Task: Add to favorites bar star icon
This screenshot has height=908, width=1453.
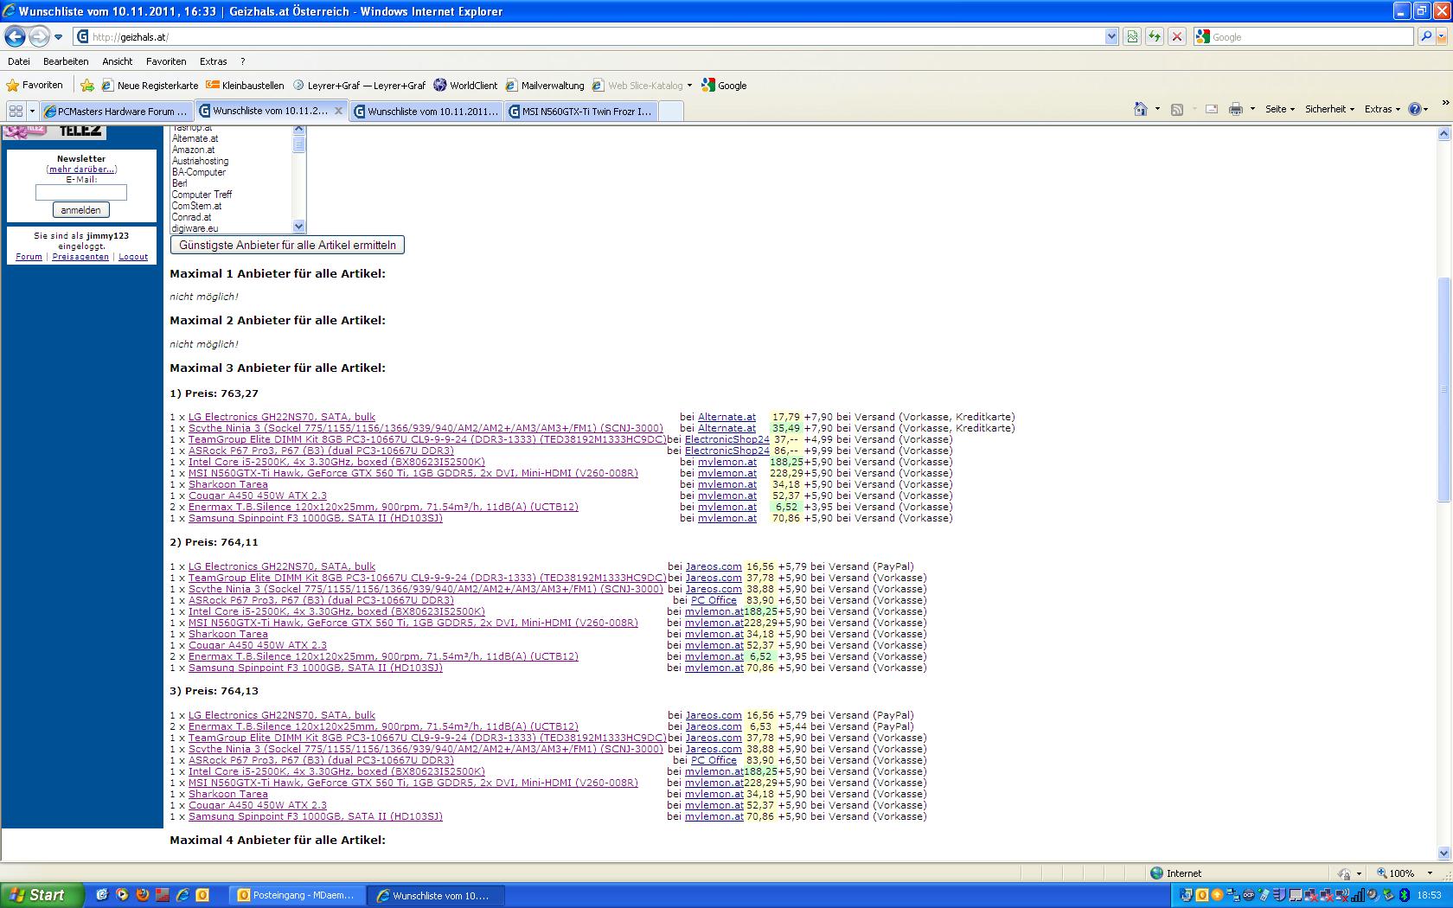Action: point(87,86)
